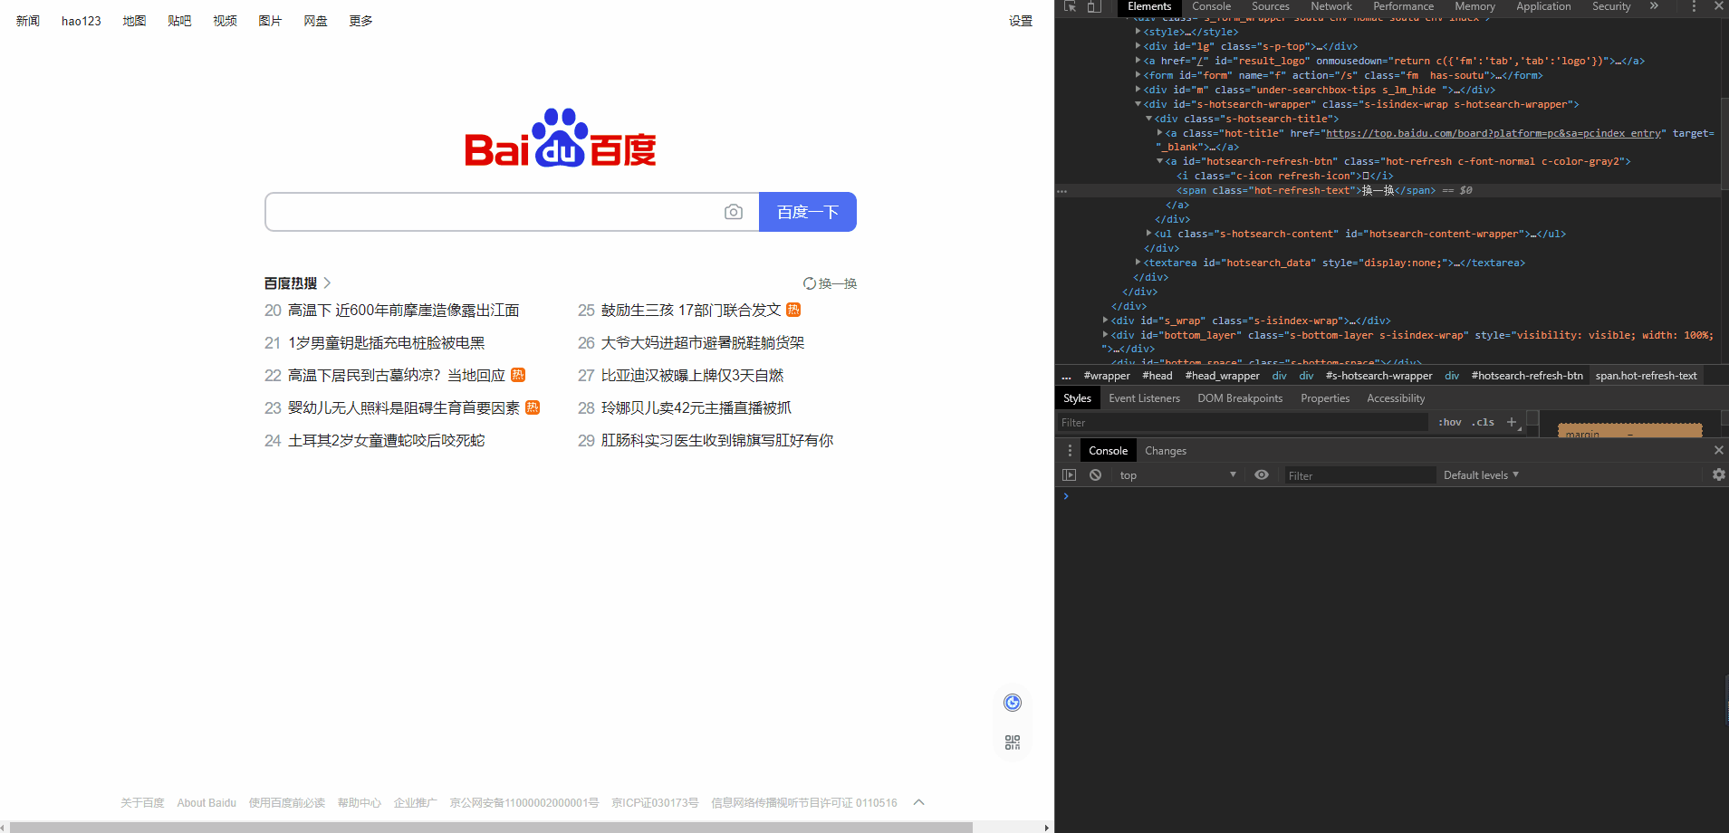Click the 百度一下 search button
Image resolution: width=1729 pixels, height=833 pixels.
pos(808,212)
